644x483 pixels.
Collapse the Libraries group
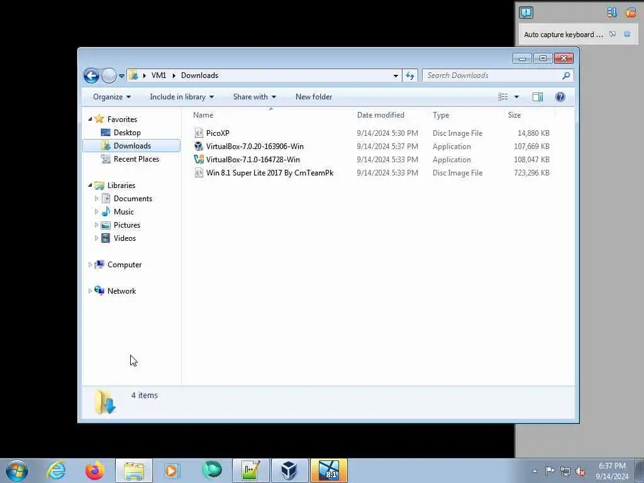click(90, 186)
